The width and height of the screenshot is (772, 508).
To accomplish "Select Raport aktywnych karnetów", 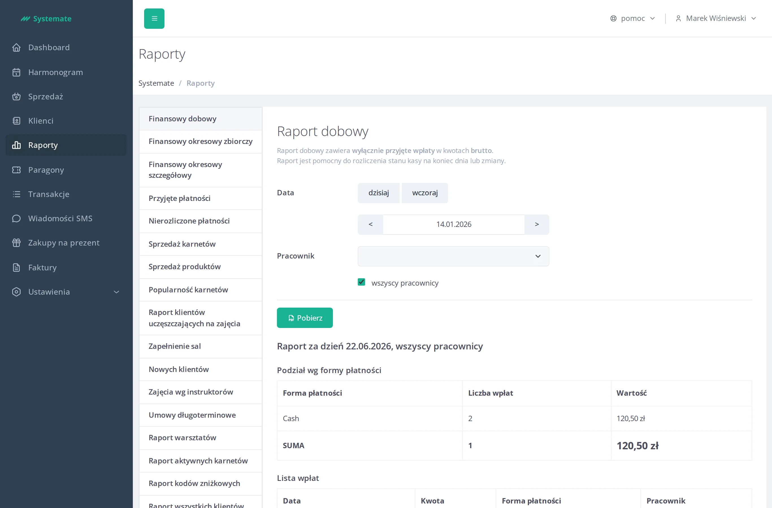I will click(x=200, y=461).
